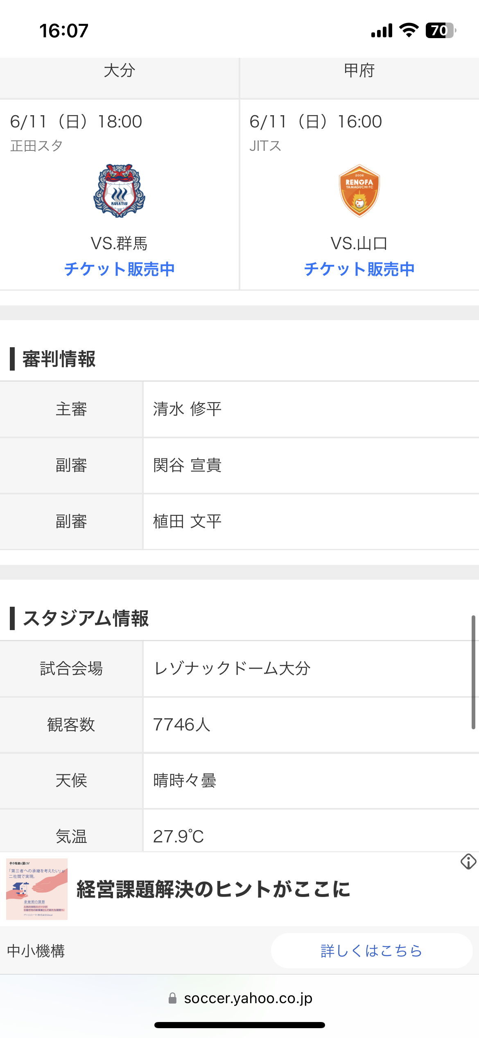Viewport: 479px width, 1038px height.
Task: Tap the cellular signal bars
Action: pos(382,31)
